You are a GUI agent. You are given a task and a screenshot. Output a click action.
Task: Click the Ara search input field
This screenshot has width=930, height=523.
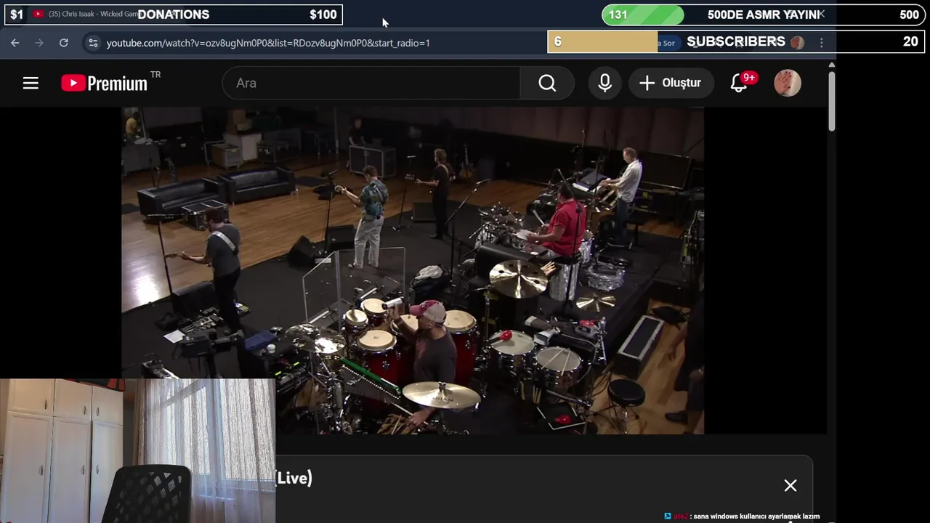tap(371, 83)
